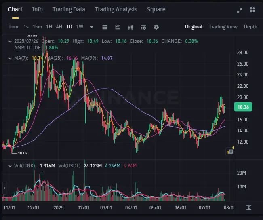This screenshot has width=263, height=220.
Task: Open the chart display list settings icon
Action: click(143, 27)
